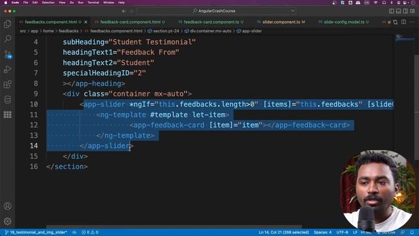
Task: Open the Extensions view
Action: coord(7,85)
